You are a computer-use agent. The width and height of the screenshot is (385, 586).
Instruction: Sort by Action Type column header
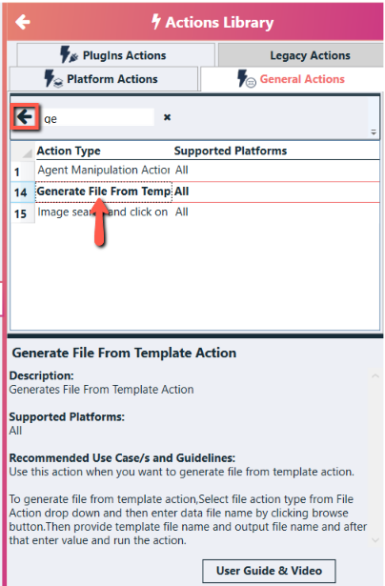(69, 151)
